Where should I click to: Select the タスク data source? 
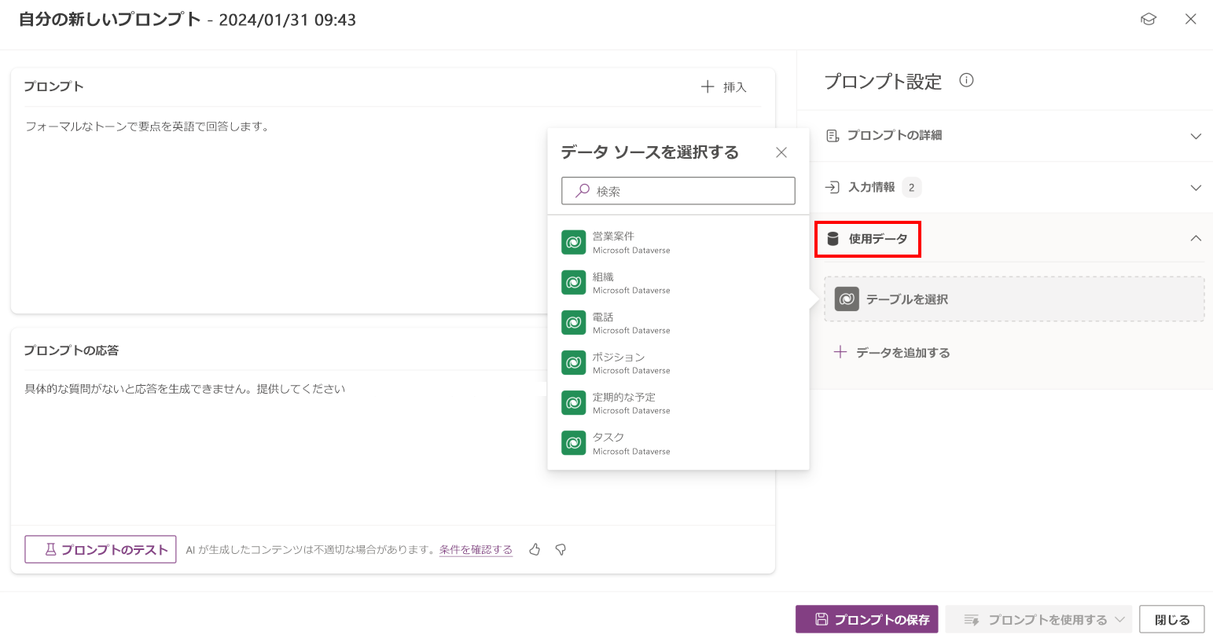(678, 443)
